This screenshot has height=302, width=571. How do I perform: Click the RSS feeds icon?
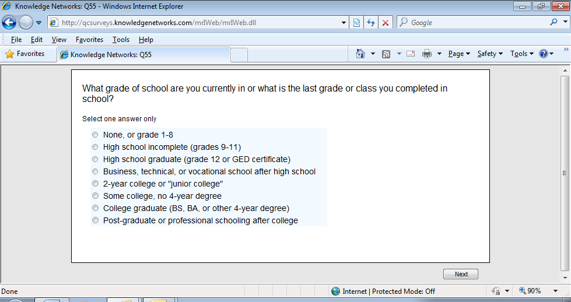pos(386,54)
